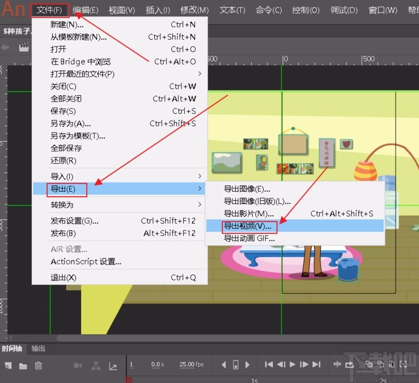Choose 另存为(A)... menu entry
The image size is (419, 383).
[x=120, y=124]
